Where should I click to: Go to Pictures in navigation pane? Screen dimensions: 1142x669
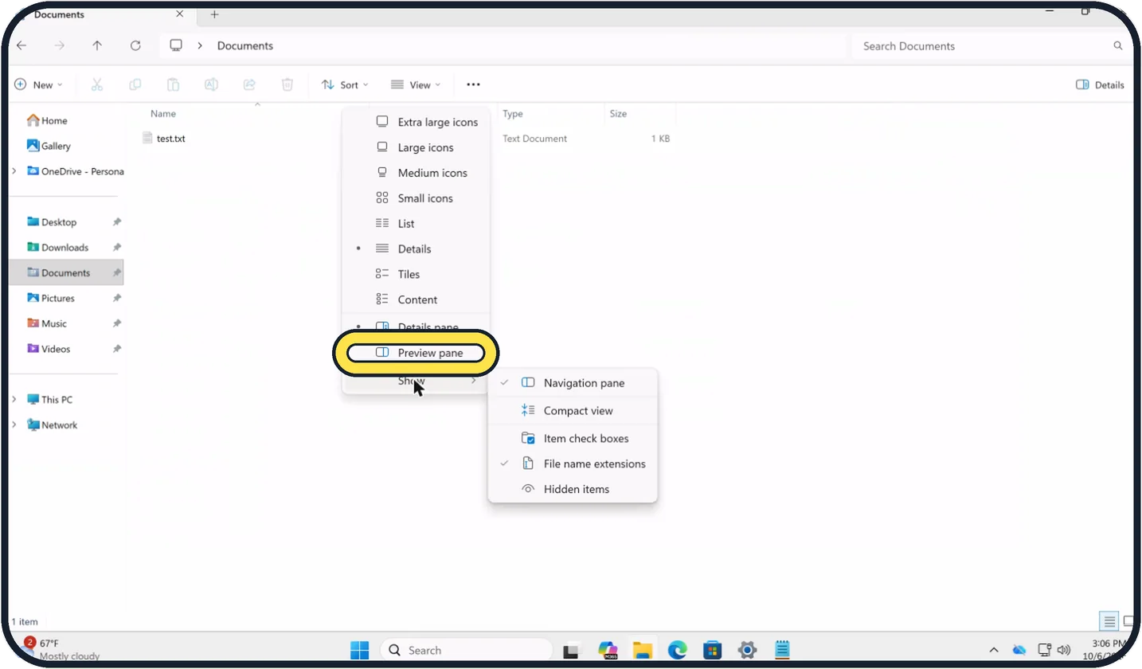(67, 299)
